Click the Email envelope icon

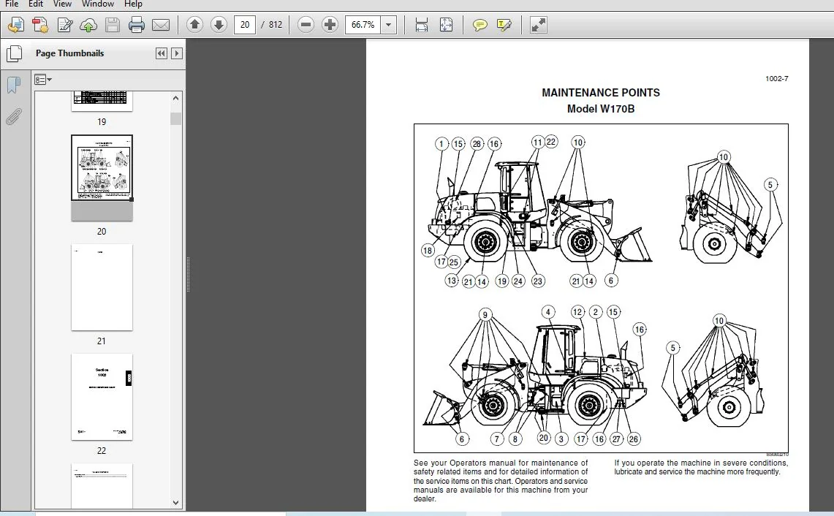(x=161, y=24)
